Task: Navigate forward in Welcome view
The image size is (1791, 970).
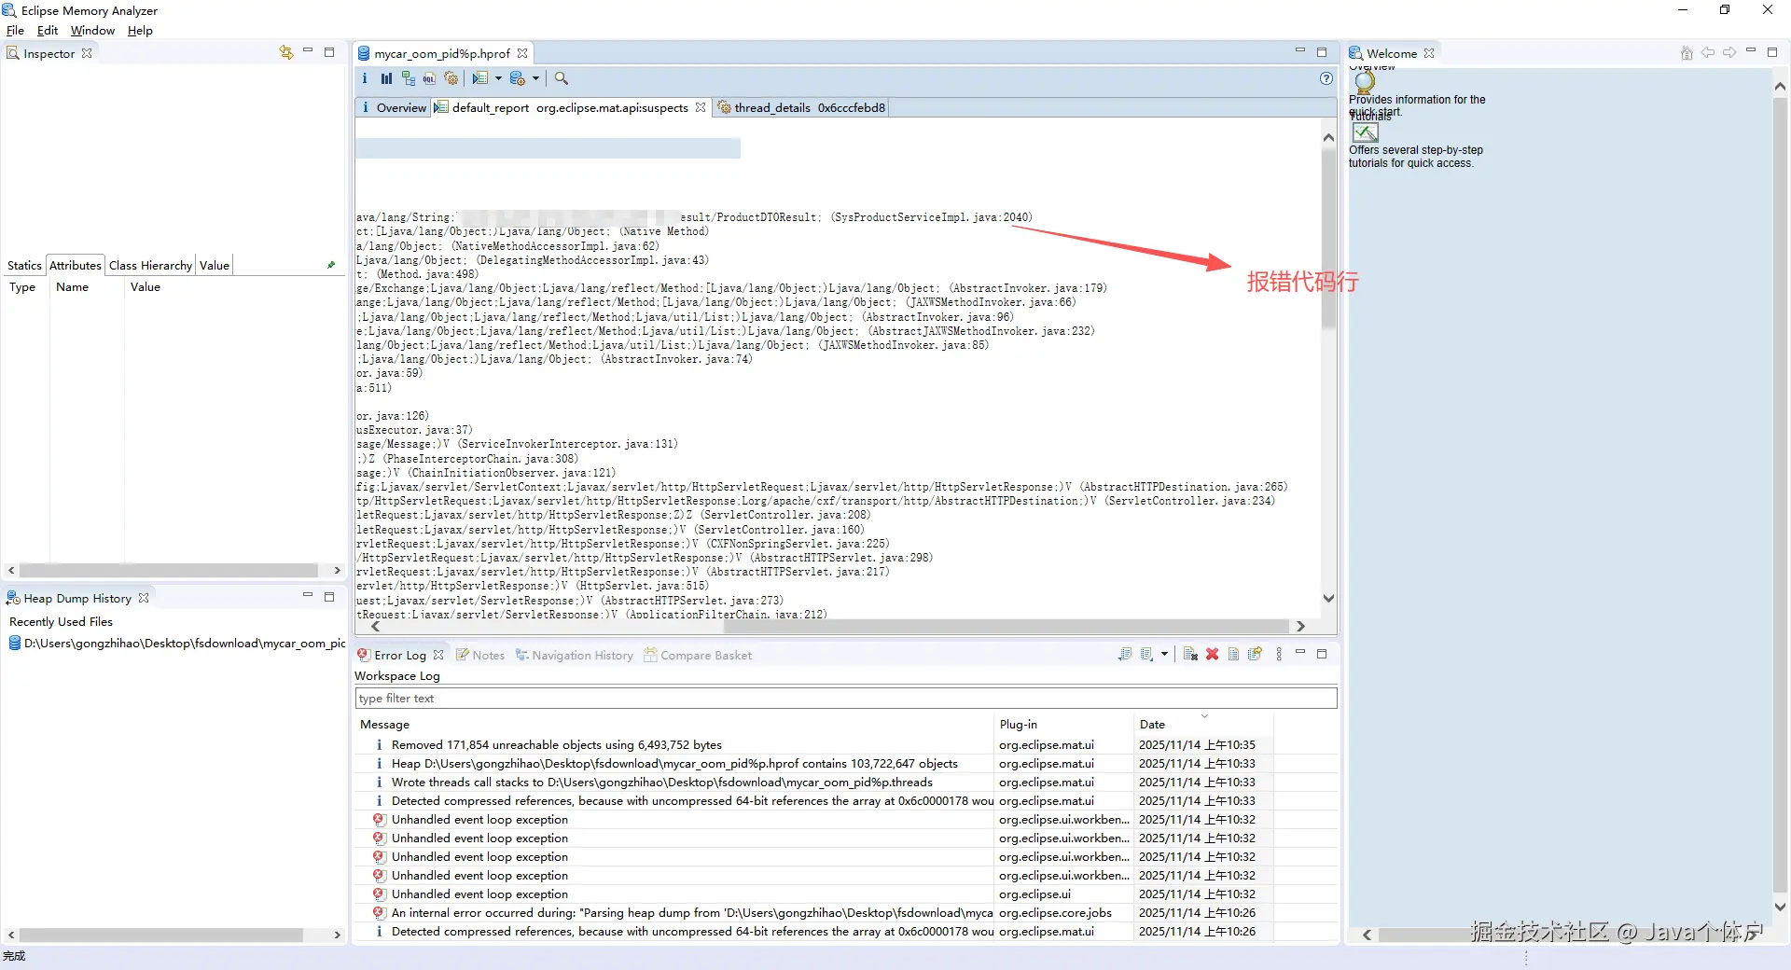Action: click(x=1729, y=53)
